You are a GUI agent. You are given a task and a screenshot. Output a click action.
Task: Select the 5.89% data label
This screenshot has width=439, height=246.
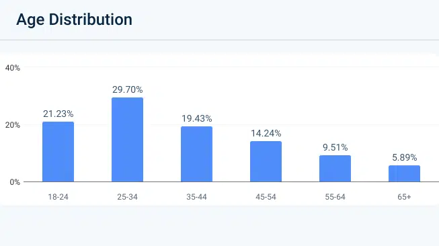(x=404, y=157)
